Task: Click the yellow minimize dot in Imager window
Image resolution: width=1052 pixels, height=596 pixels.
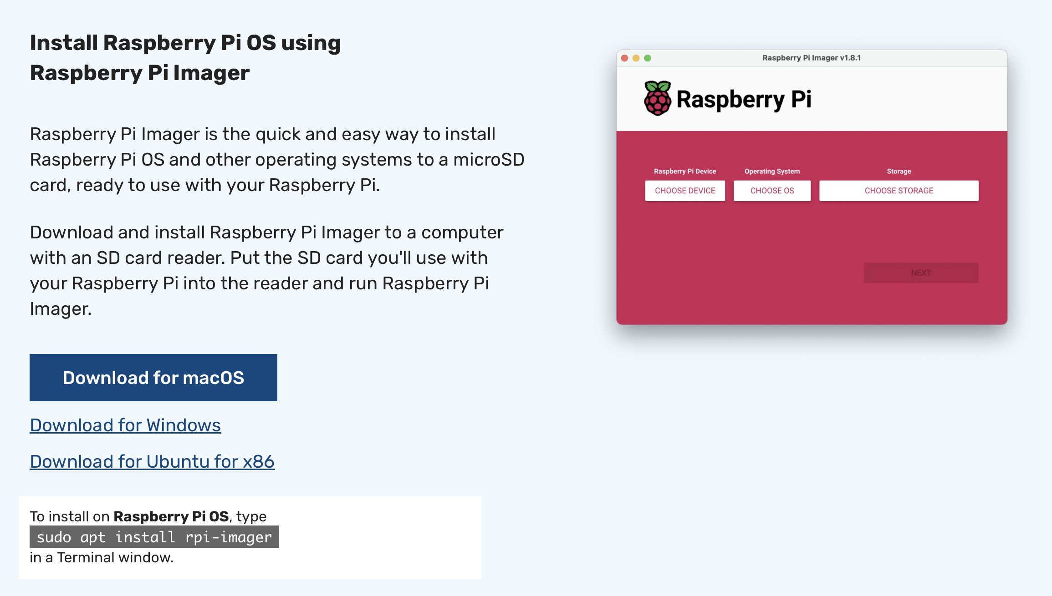Action: click(x=636, y=58)
